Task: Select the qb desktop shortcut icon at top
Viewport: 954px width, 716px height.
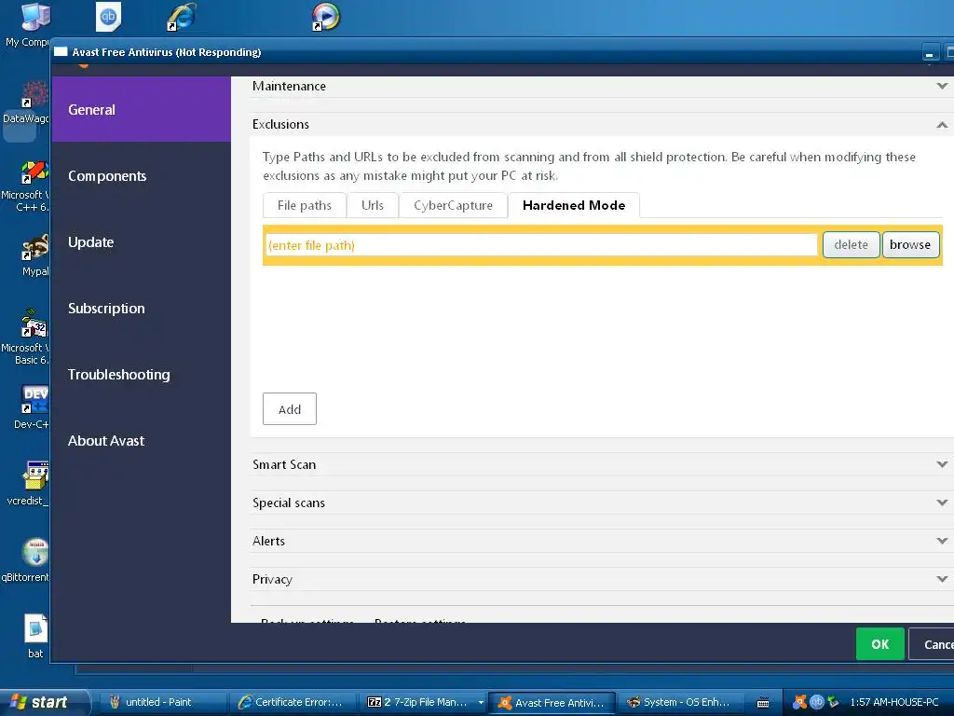Action: coord(108,17)
